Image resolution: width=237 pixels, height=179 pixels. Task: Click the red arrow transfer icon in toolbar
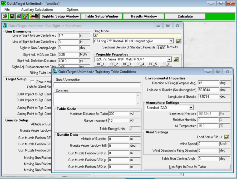tap(34, 16)
